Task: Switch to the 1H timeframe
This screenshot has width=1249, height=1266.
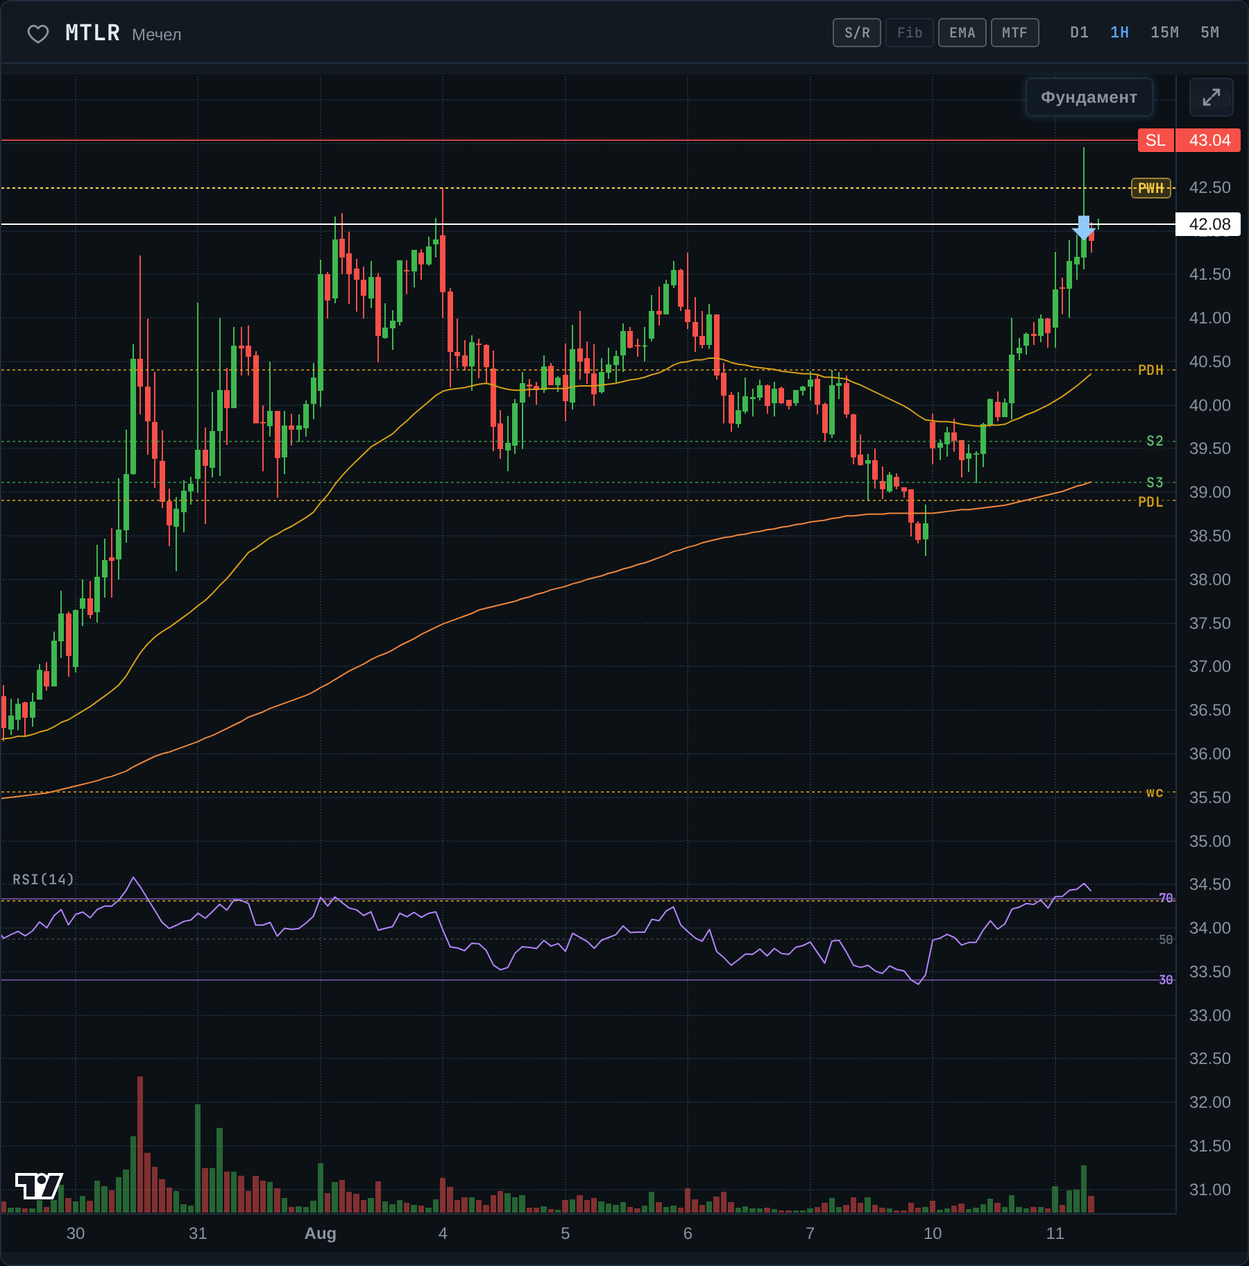Action: pyautogui.click(x=1120, y=33)
